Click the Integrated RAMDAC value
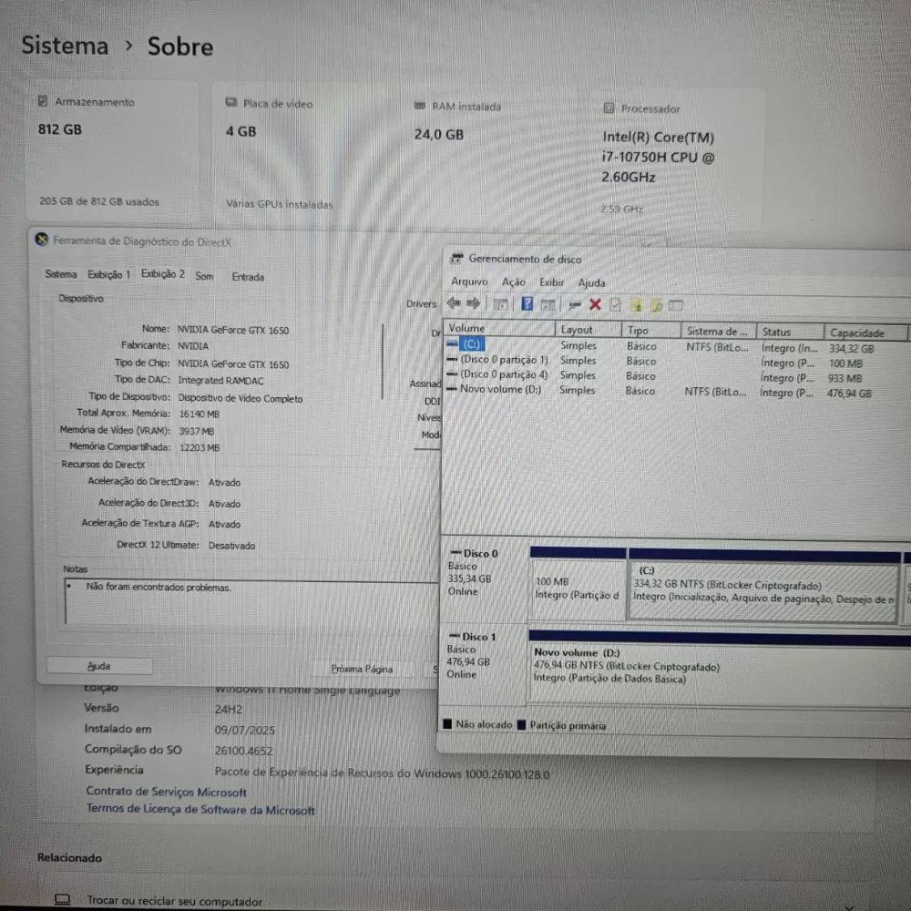911x911 pixels. [220, 381]
